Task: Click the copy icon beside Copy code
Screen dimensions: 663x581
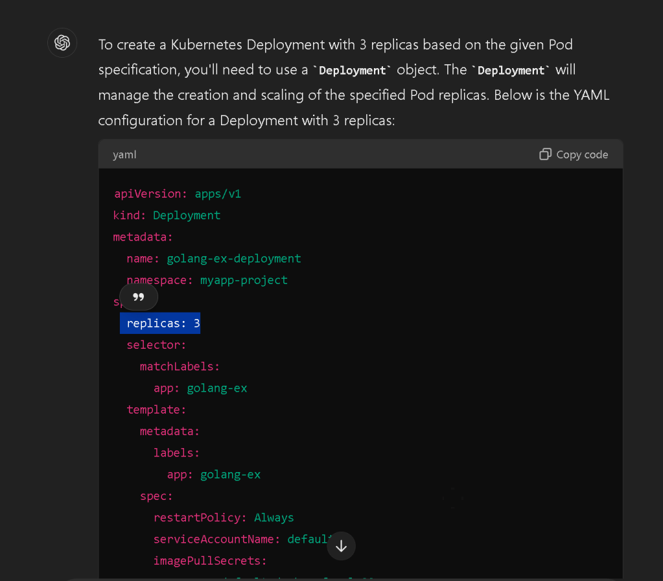Action: [x=545, y=154]
